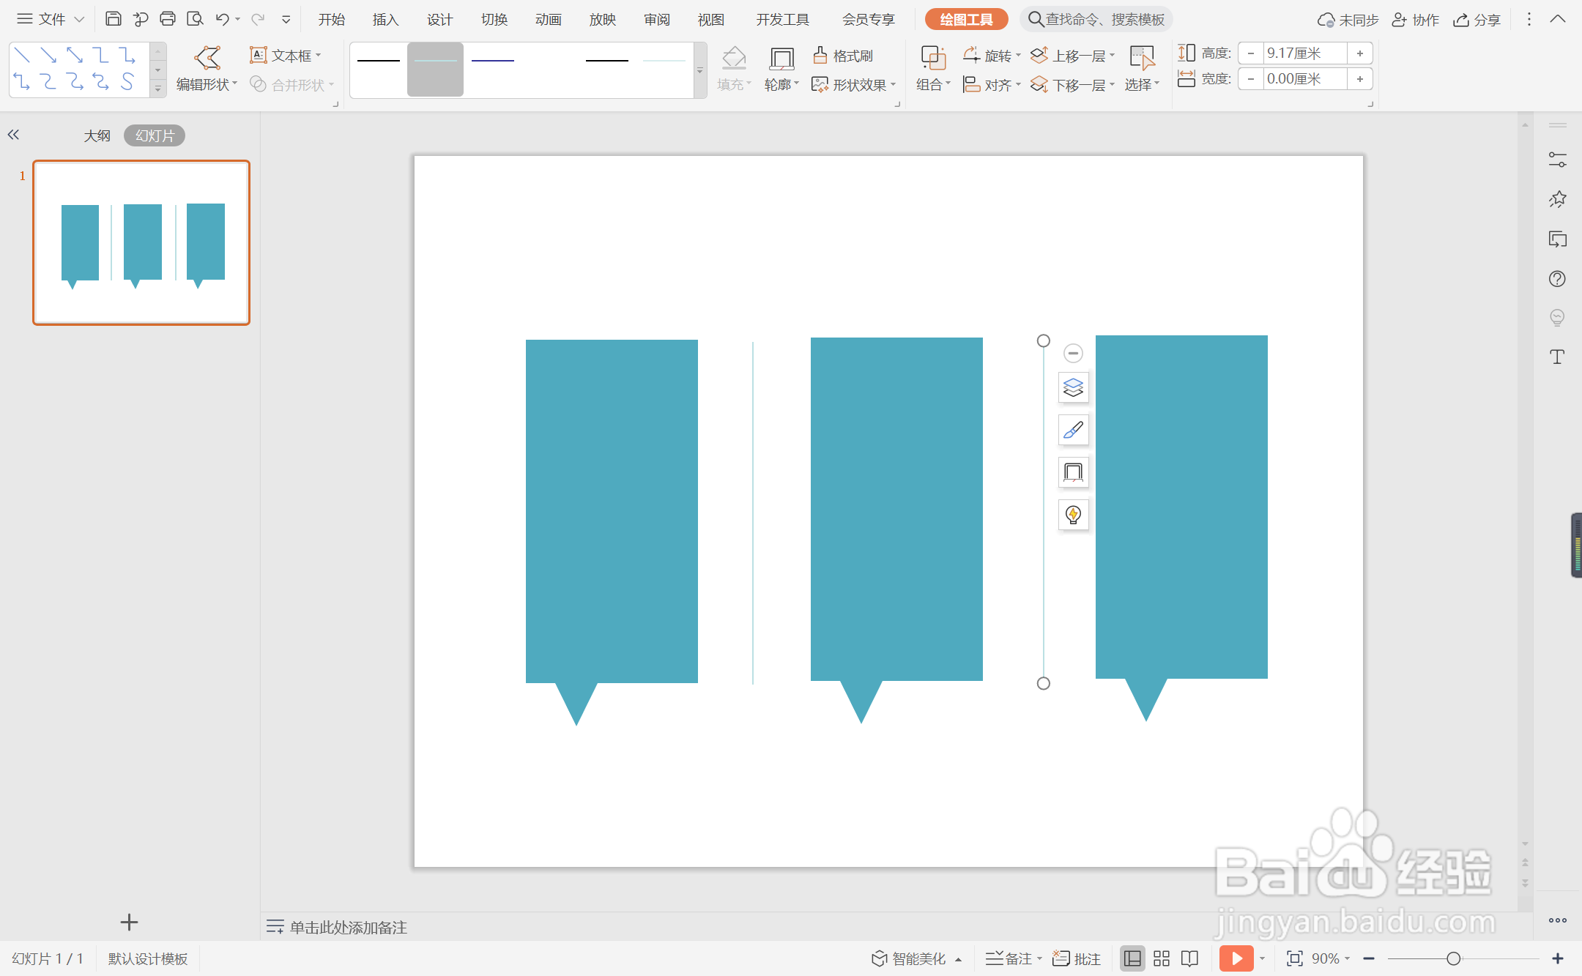The width and height of the screenshot is (1582, 976).
Task: Switch to the Outline (大纲) panel tab
Action: [x=97, y=135]
